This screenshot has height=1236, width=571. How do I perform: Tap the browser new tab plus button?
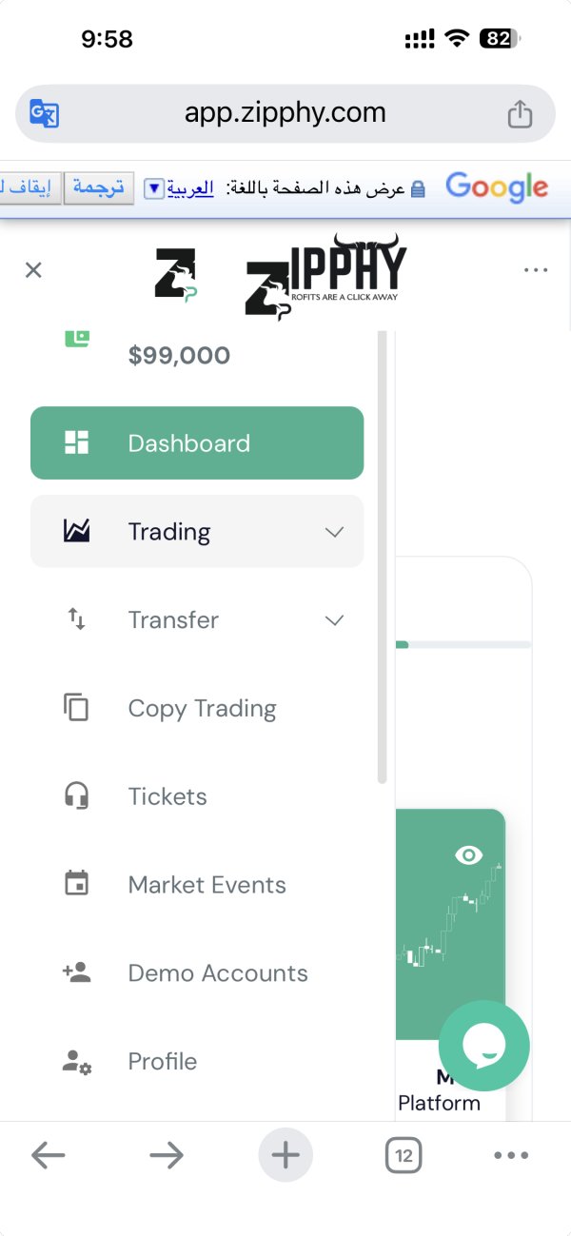[x=285, y=1155]
